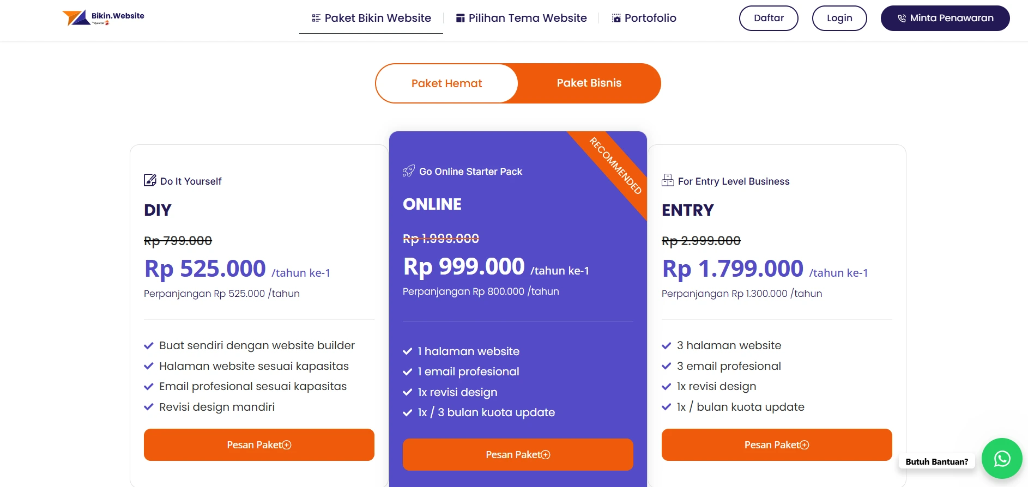1028x487 pixels.
Task: Click the list icon beside Paket Bikin Website
Action: click(x=316, y=18)
